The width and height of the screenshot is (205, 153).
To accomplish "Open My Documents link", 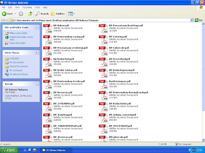I will 16,63.
